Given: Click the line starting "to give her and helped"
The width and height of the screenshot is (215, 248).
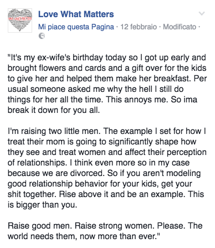Looking at the screenshot, I should pyautogui.click(x=107, y=79).
